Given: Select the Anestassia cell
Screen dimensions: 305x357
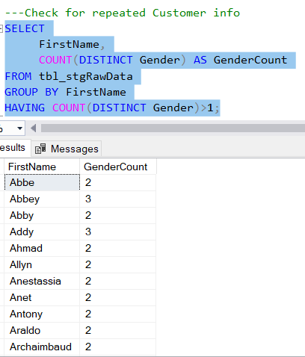Looking at the screenshot, I should 42,281.
